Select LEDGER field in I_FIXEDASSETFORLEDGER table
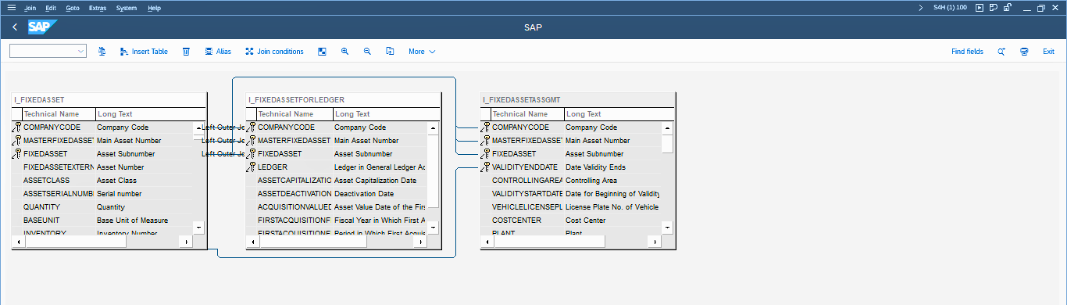This screenshot has height=305, width=1067. 272,167
